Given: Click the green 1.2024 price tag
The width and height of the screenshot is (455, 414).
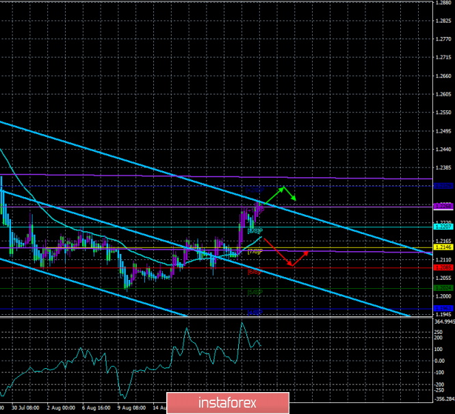Looking at the screenshot, I should click(x=443, y=288).
